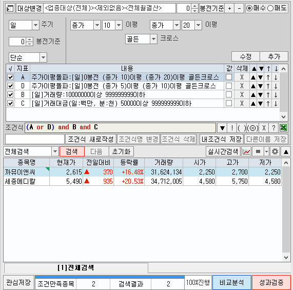This screenshot has height=290, width=293.
Task: Open the dropdown arrow beside stop button
Action: (x=267, y=151)
